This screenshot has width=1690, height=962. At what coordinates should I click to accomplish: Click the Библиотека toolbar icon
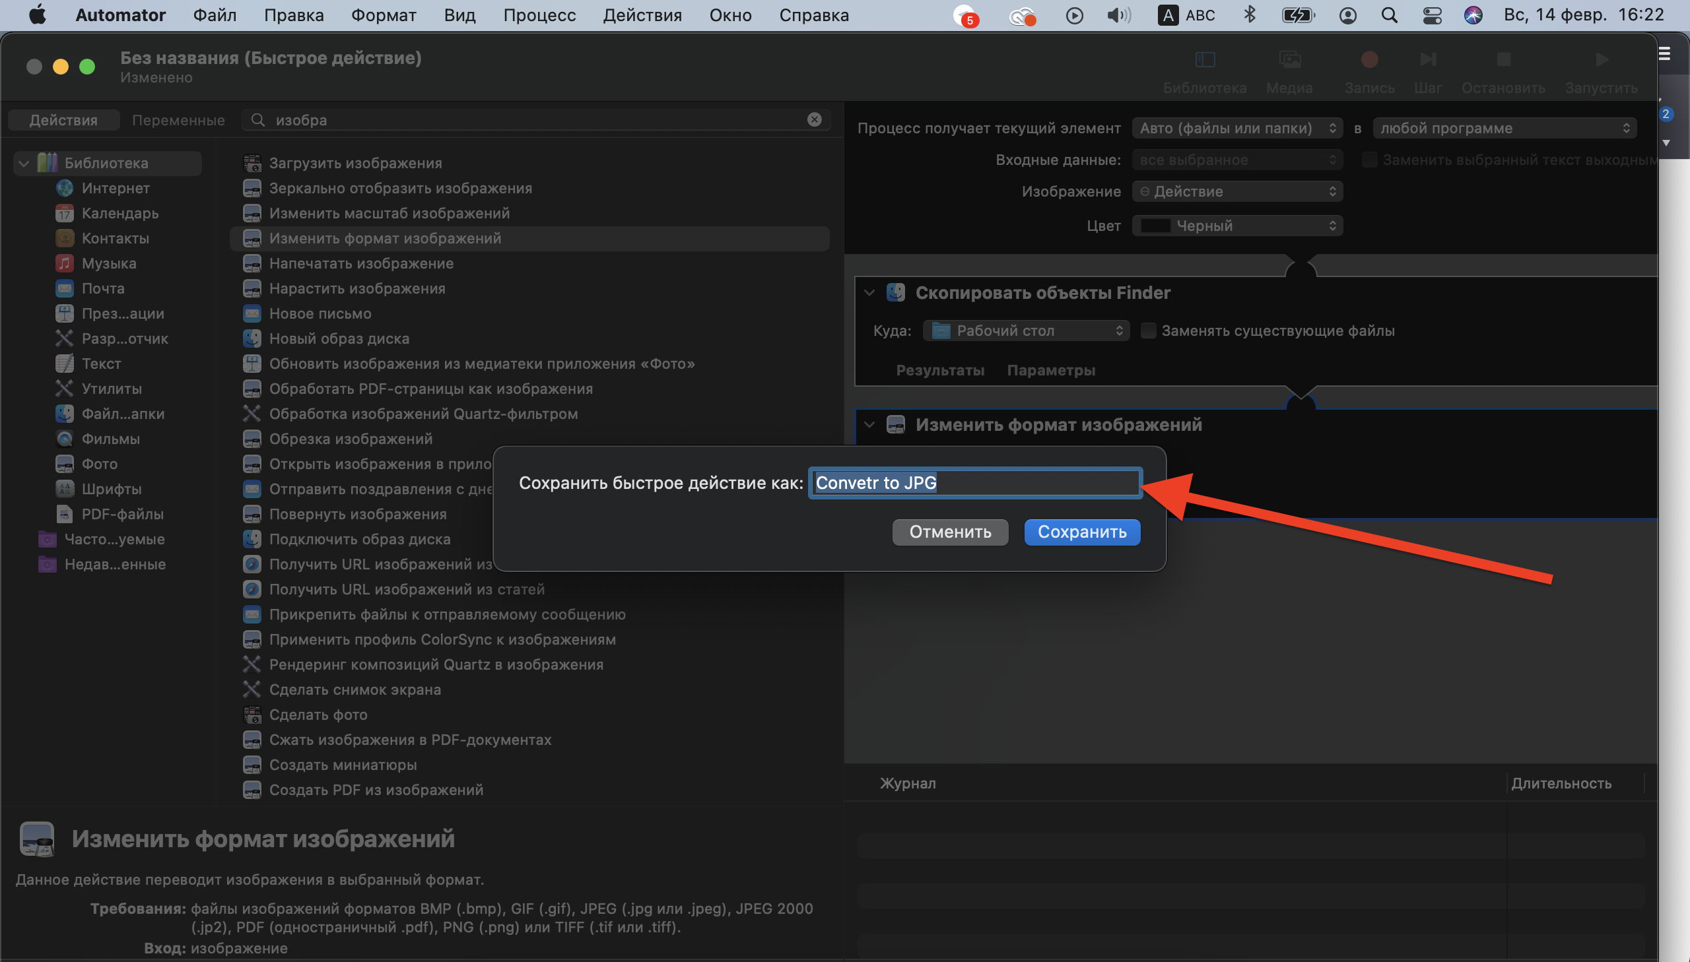1205,60
